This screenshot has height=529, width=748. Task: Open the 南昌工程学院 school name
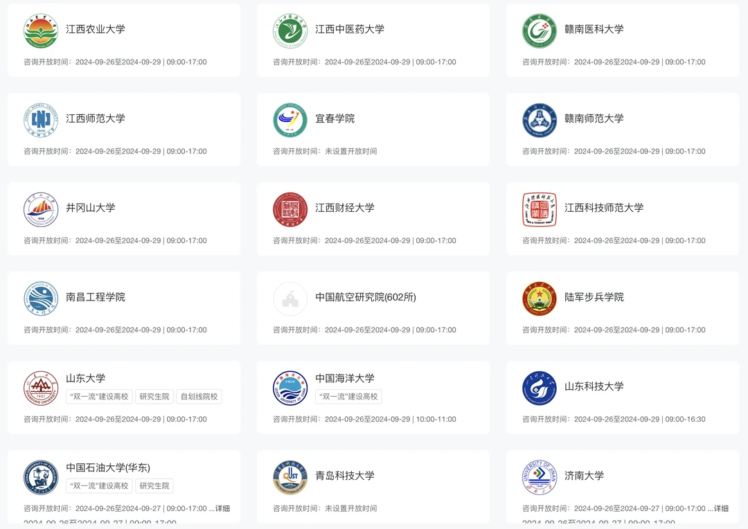pyautogui.click(x=96, y=297)
